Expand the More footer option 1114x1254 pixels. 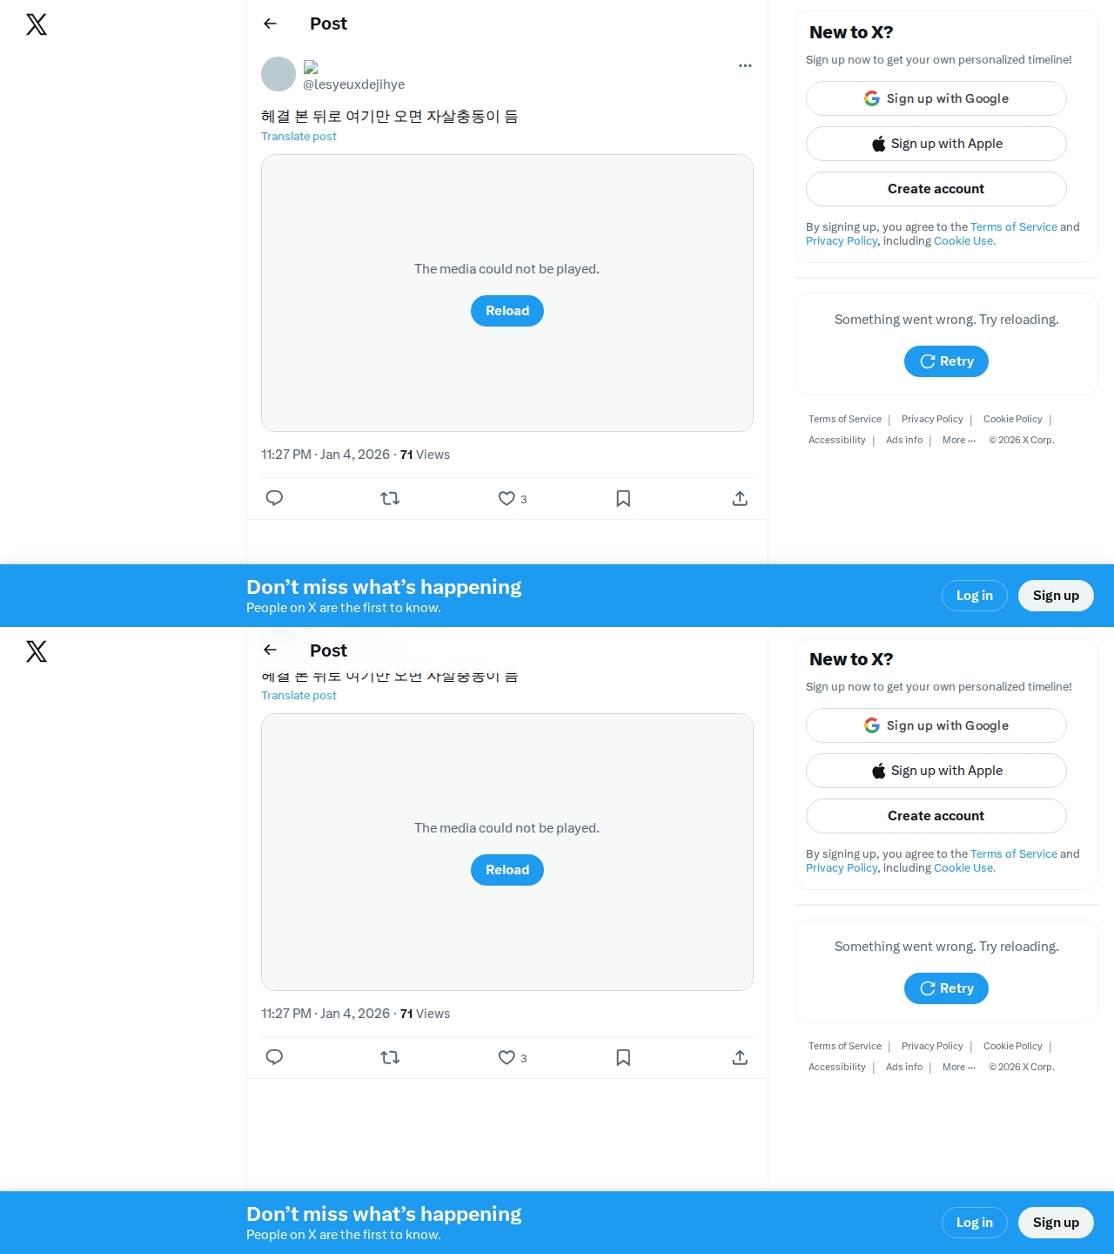tap(959, 440)
